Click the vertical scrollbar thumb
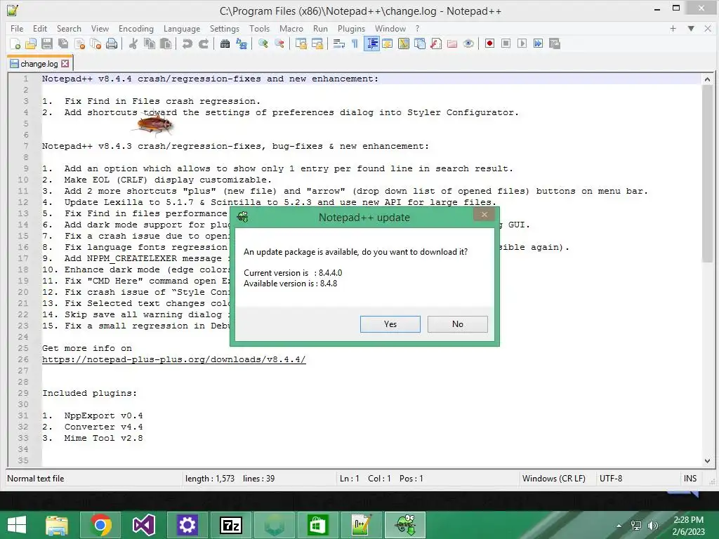The image size is (719, 539). [x=707, y=174]
